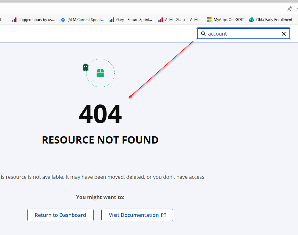Open the truncated 'La...' bookmark at far left

[x=3, y=20]
